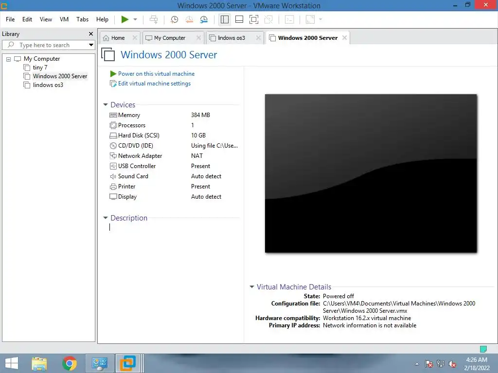Select My Computer in the library tree
The width and height of the screenshot is (498, 373).
tap(42, 59)
